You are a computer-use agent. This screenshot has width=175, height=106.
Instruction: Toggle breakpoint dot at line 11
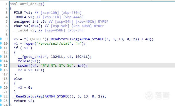(x=1, y=48)
